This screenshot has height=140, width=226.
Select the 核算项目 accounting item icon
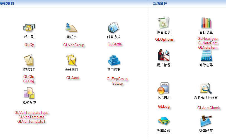point(29,60)
